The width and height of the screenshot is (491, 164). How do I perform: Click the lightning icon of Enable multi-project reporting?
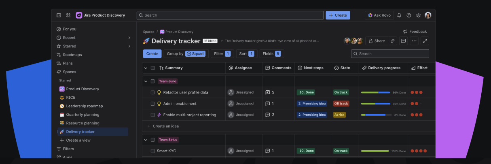pyautogui.click(x=159, y=115)
